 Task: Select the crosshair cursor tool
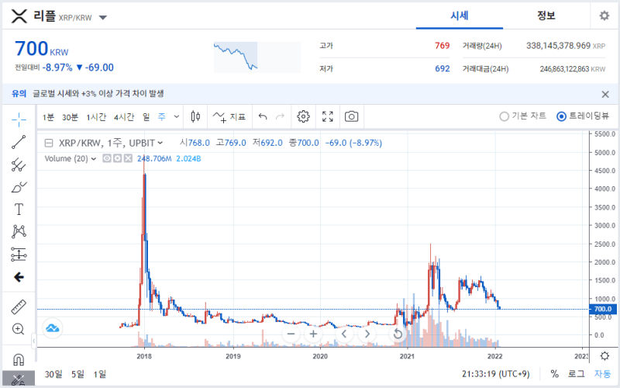coord(19,120)
